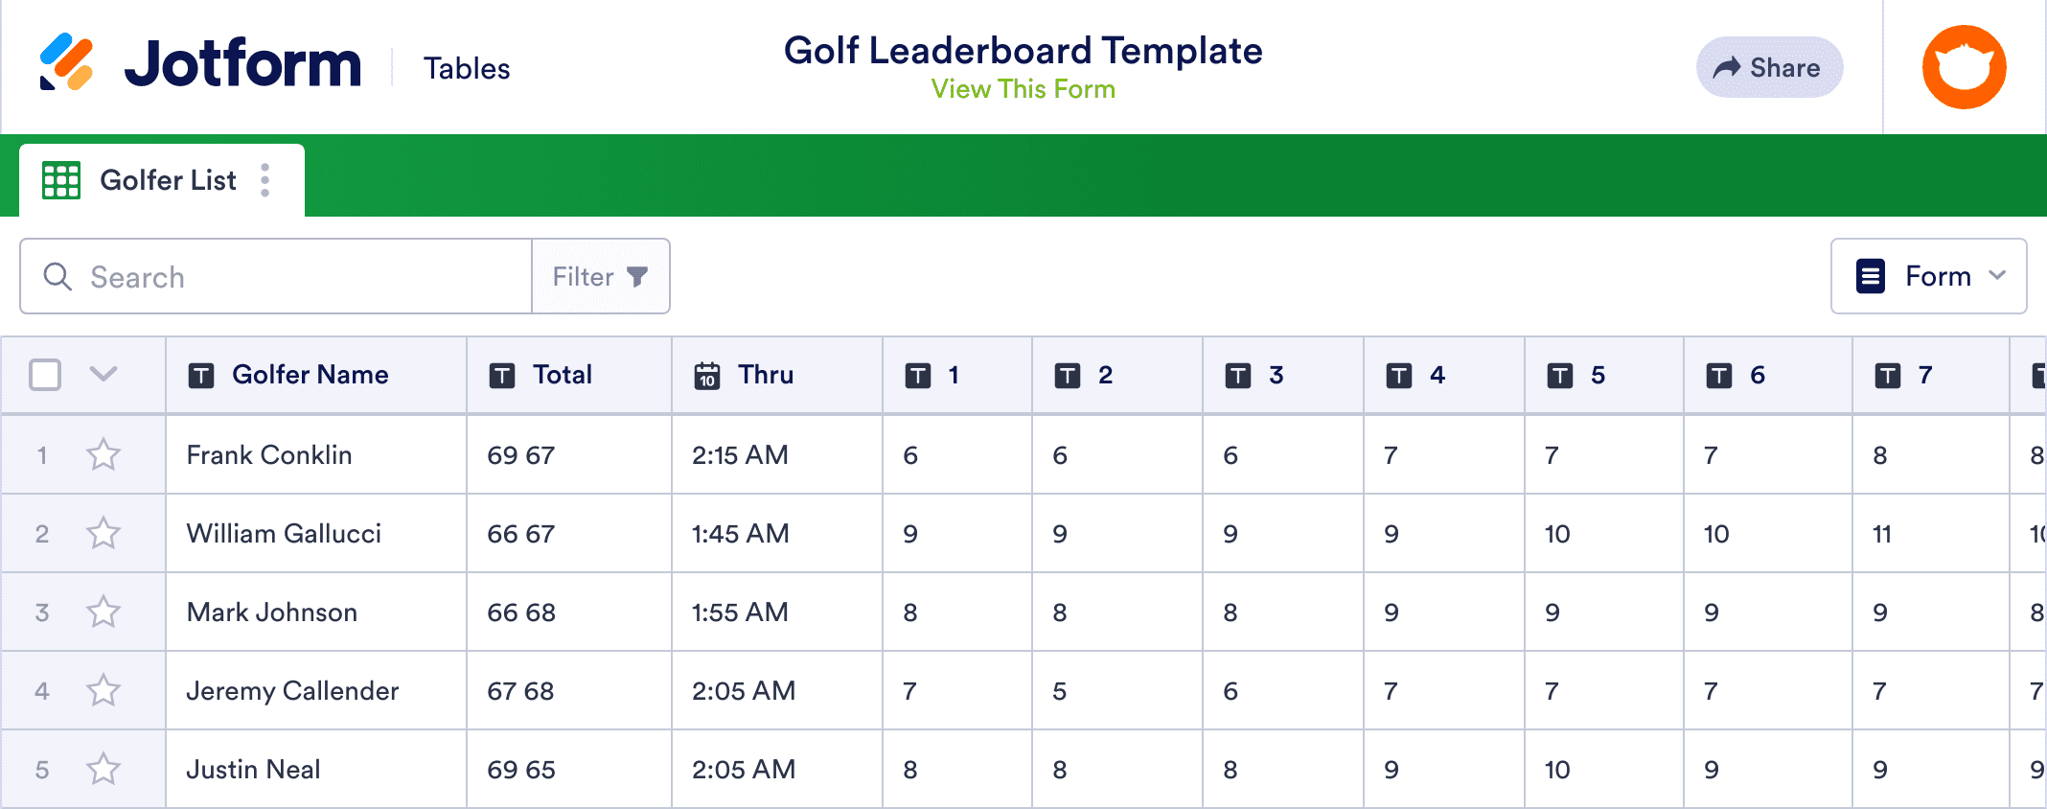This screenshot has width=2047, height=809.
Task: Toggle the select-all rows checkbox
Action: tap(45, 374)
